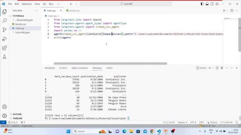Open the Explorer view in activity bar
Screen dimensions: 241x135
(5, 12)
